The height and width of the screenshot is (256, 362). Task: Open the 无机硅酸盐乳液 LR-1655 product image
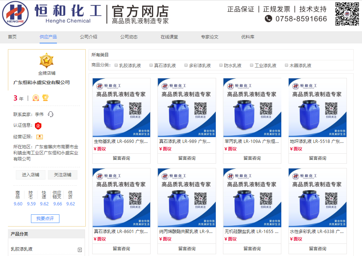coord(252,198)
